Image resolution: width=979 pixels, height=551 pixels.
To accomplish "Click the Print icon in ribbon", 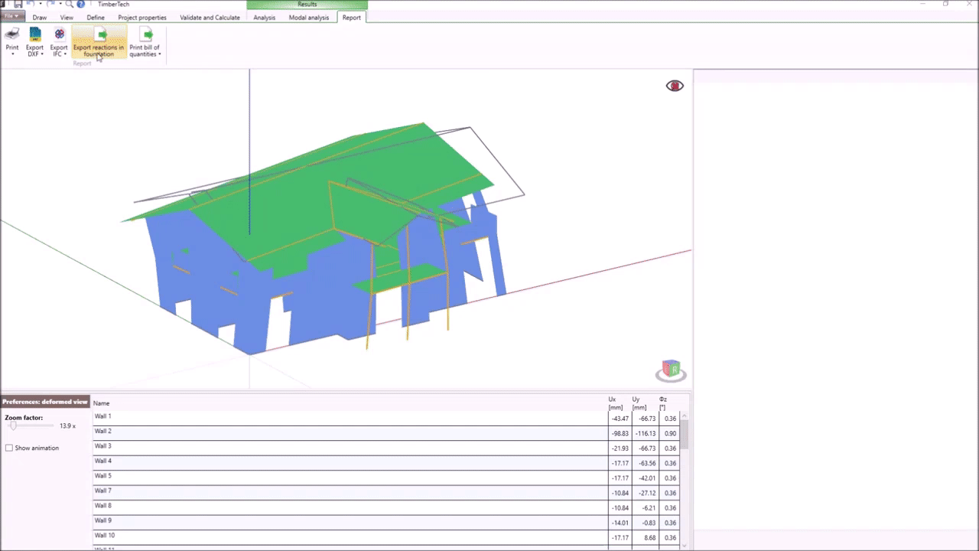I will pyautogui.click(x=12, y=34).
